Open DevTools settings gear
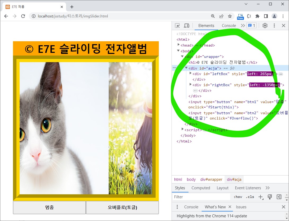 click(265, 26)
